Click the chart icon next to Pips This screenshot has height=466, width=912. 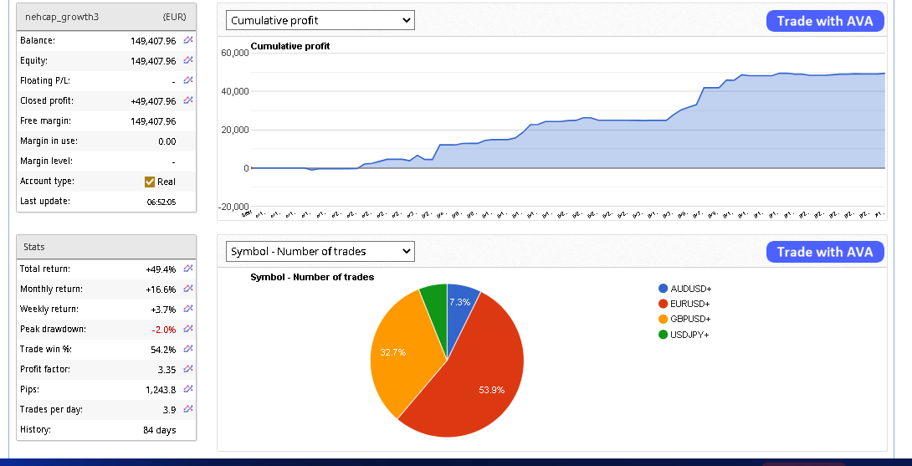click(x=188, y=389)
